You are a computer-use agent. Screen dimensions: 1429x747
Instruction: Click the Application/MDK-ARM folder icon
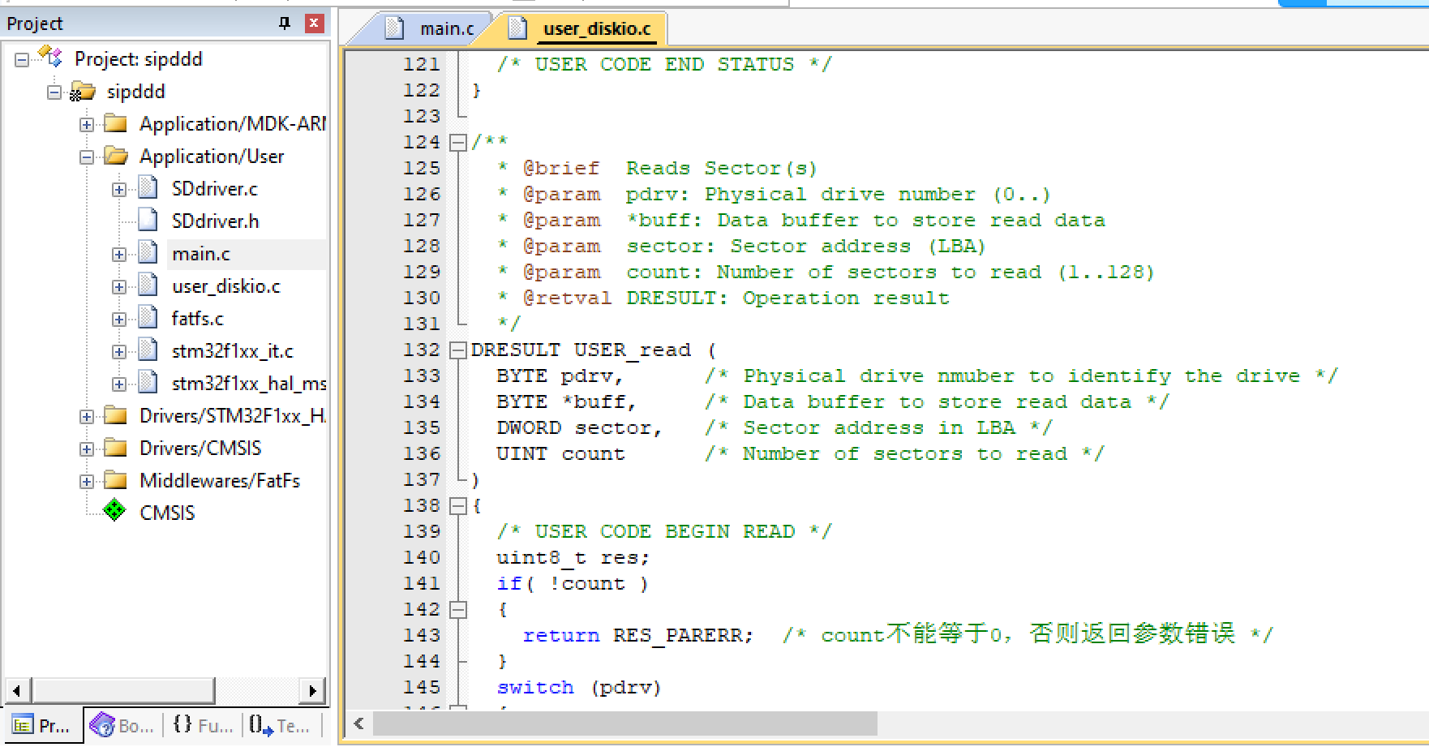tap(116, 123)
